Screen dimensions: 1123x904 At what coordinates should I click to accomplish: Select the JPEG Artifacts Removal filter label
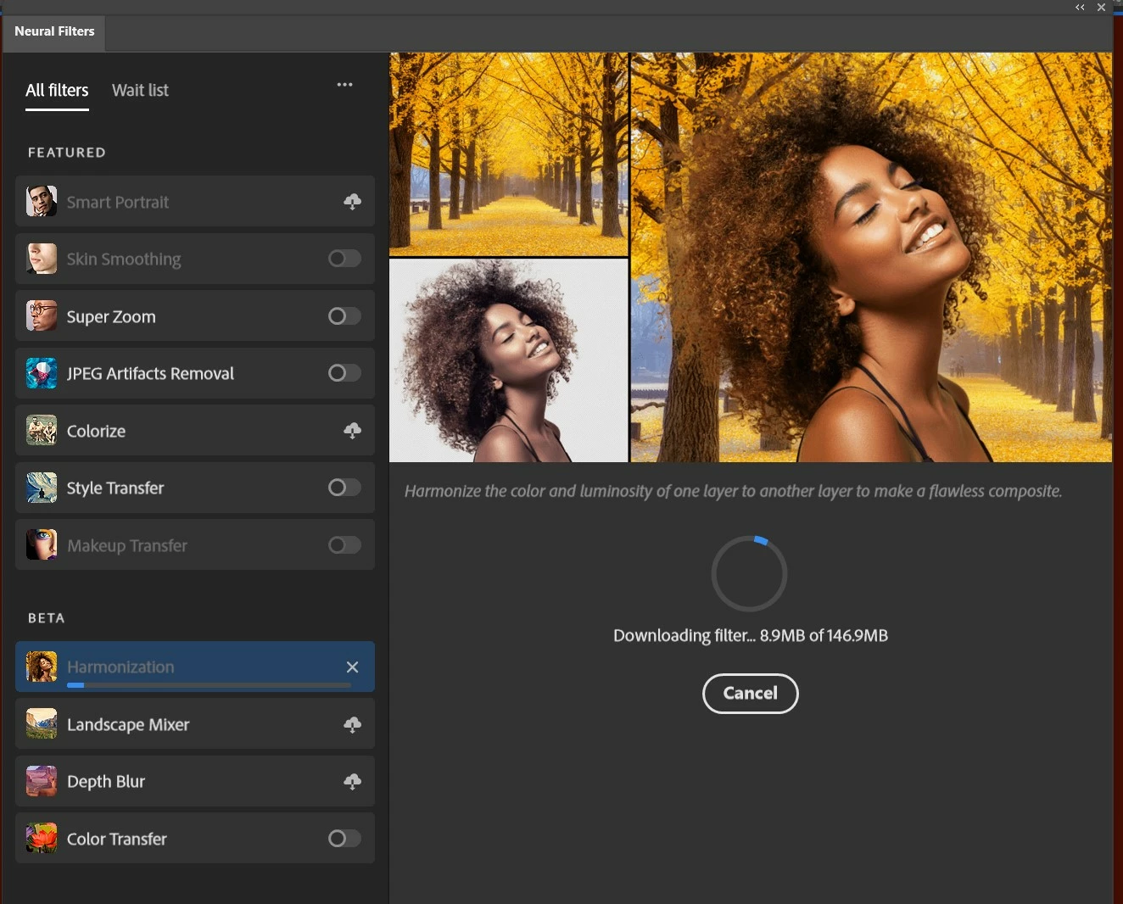tap(150, 374)
